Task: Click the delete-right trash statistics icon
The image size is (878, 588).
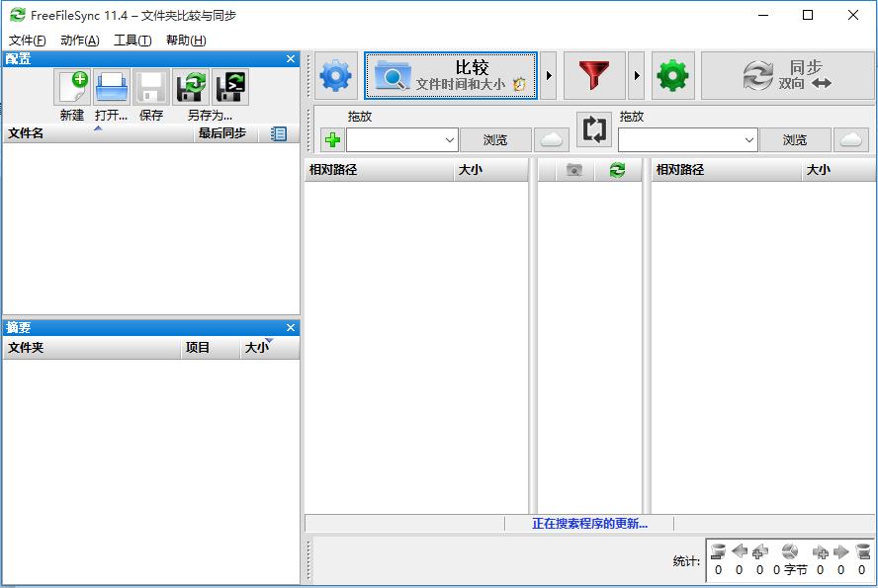Action: click(x=862, y=552)
